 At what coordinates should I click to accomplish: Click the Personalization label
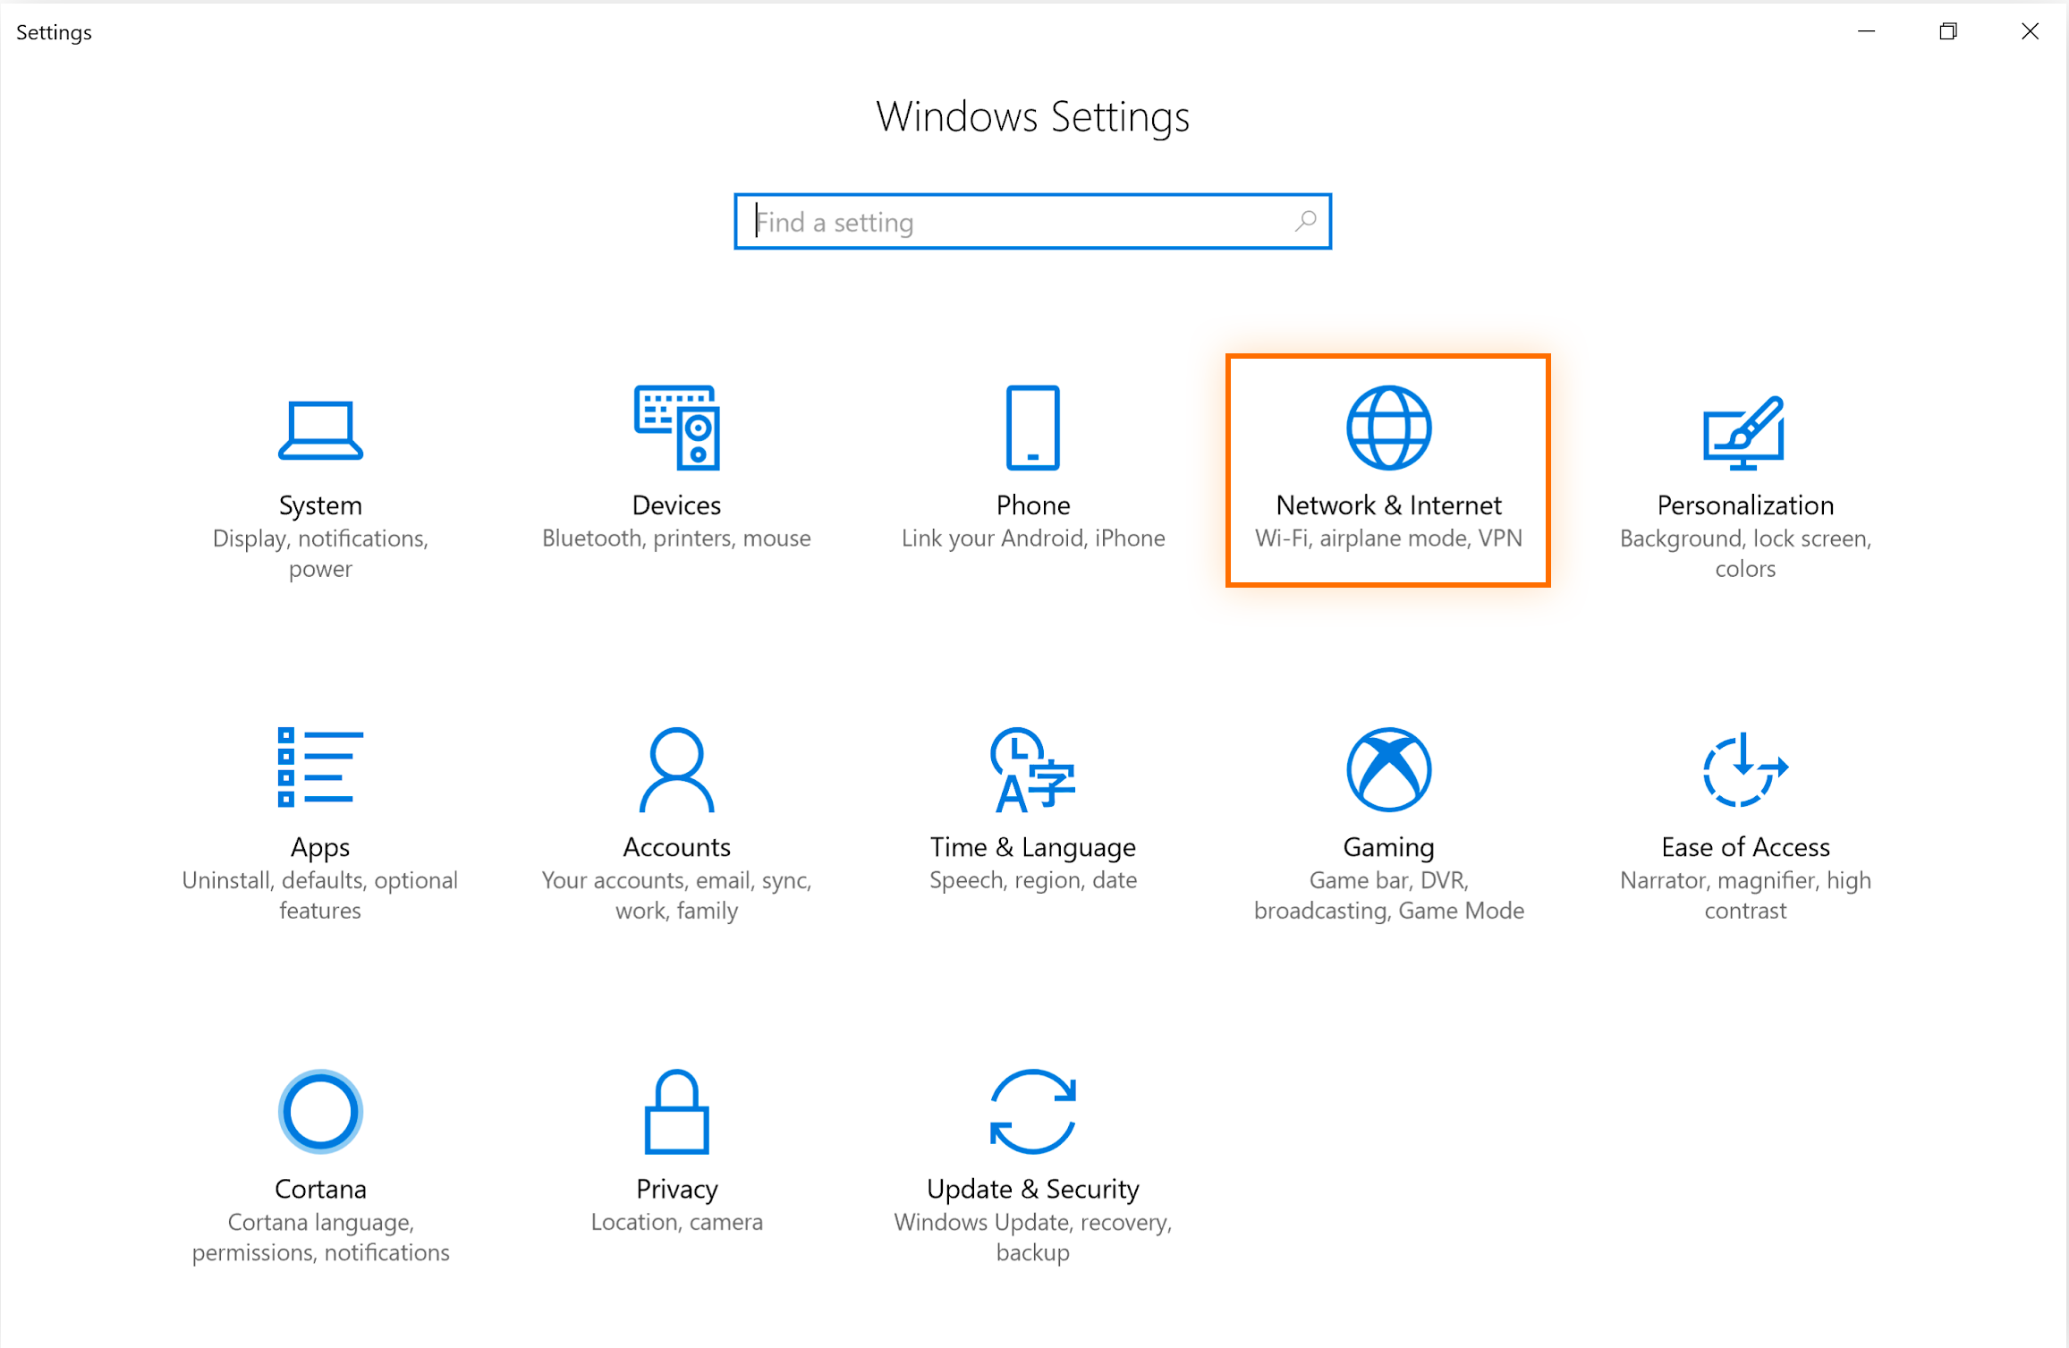tap(1745, 505)
